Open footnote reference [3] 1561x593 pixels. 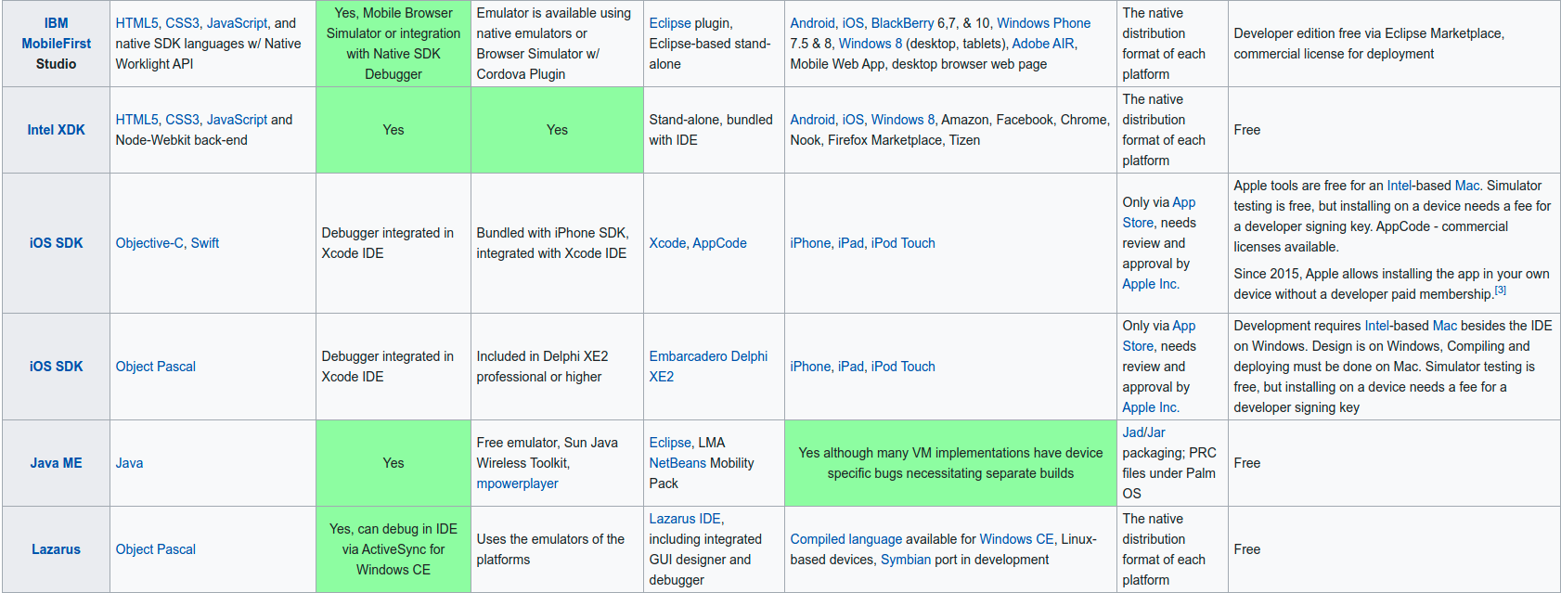(1500, 290)
